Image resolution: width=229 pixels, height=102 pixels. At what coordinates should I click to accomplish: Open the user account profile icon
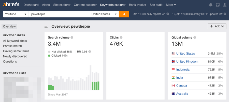click(x=225, y=5)
